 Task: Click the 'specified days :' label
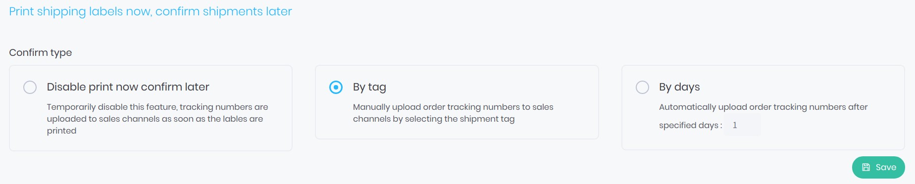click(x=690, y=126)
